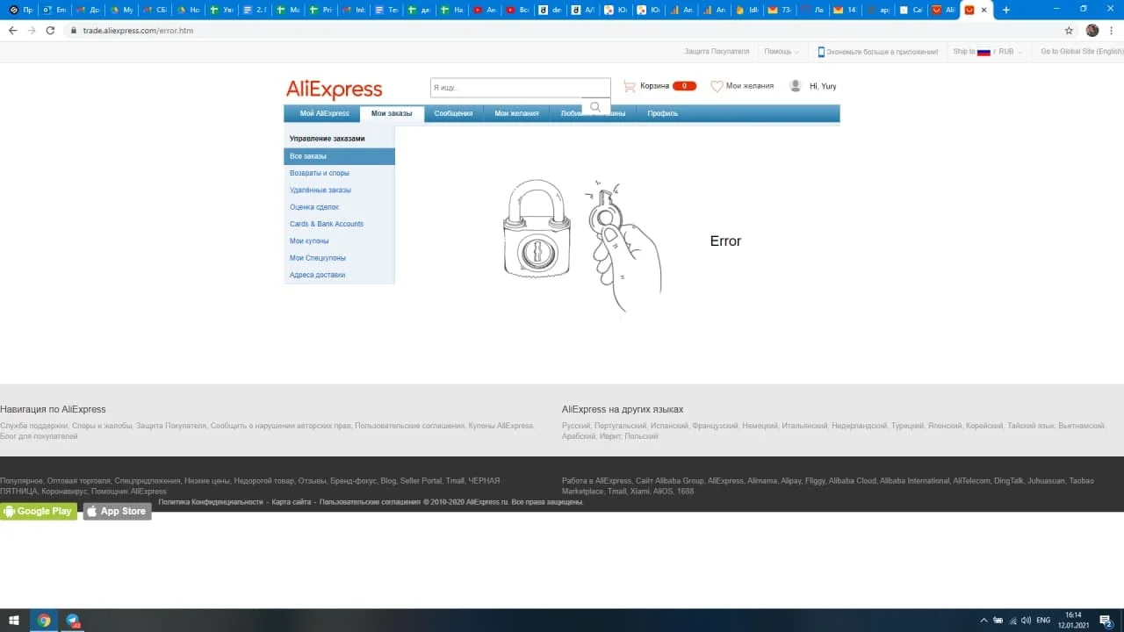The width and height of the screenshot is (1124, 632).
Task: Click the Корзина cart link
Action: tap(654, 86)
